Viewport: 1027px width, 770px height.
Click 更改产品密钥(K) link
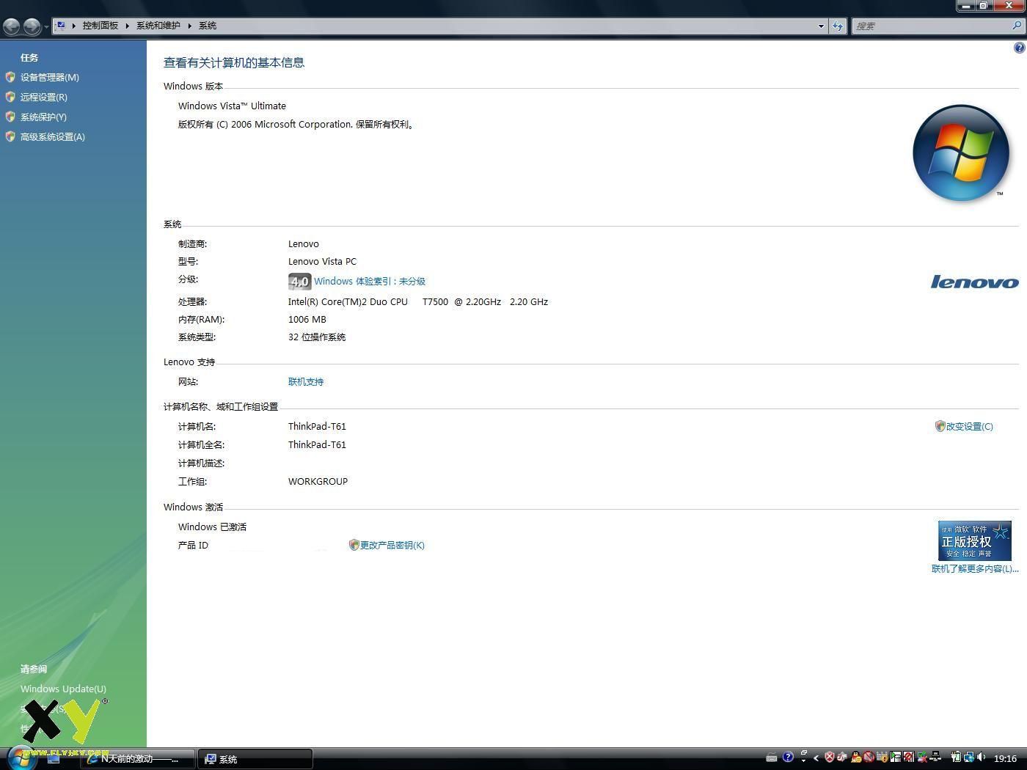pos(392,545)
